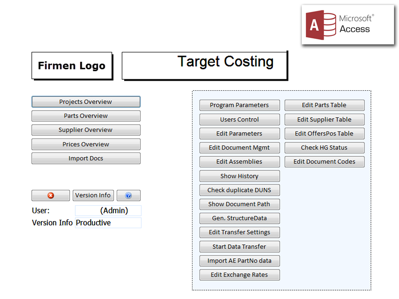Open the Projects Overview form
The image size is (399, 299).
tap(86, 102)
